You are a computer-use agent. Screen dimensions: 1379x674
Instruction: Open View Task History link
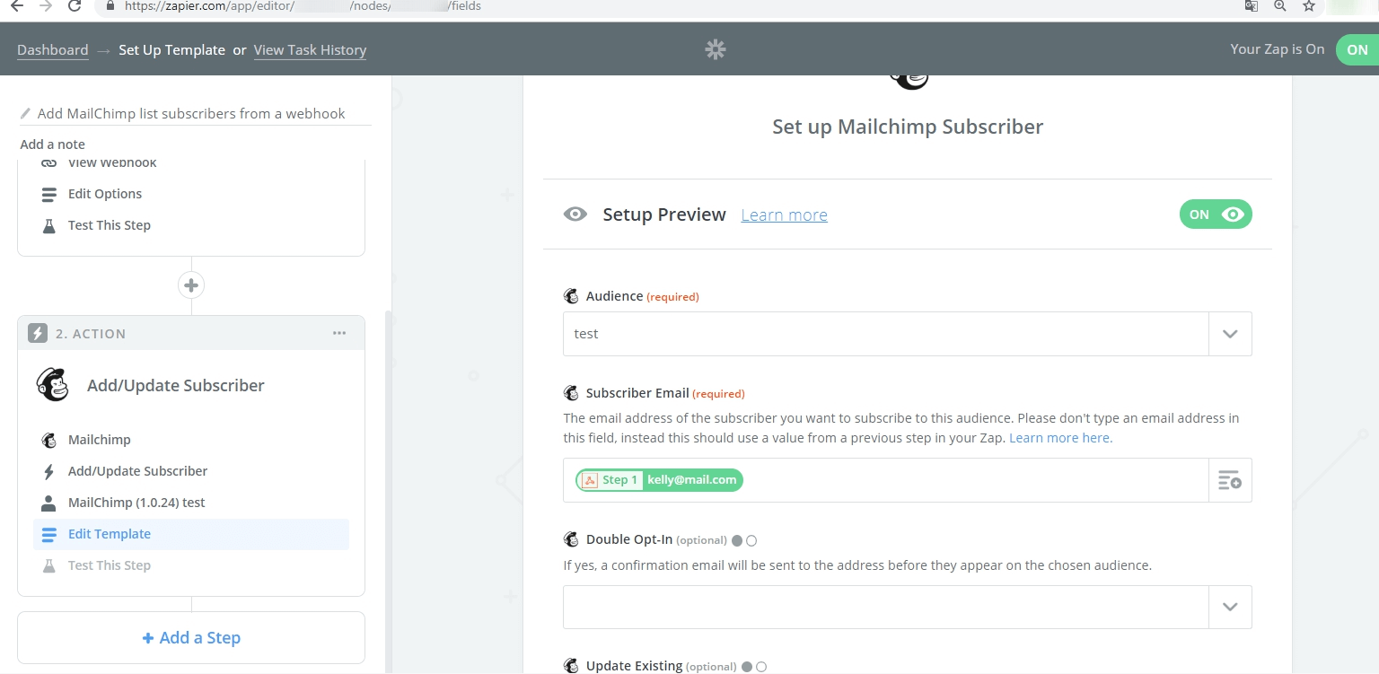point(310,50)
